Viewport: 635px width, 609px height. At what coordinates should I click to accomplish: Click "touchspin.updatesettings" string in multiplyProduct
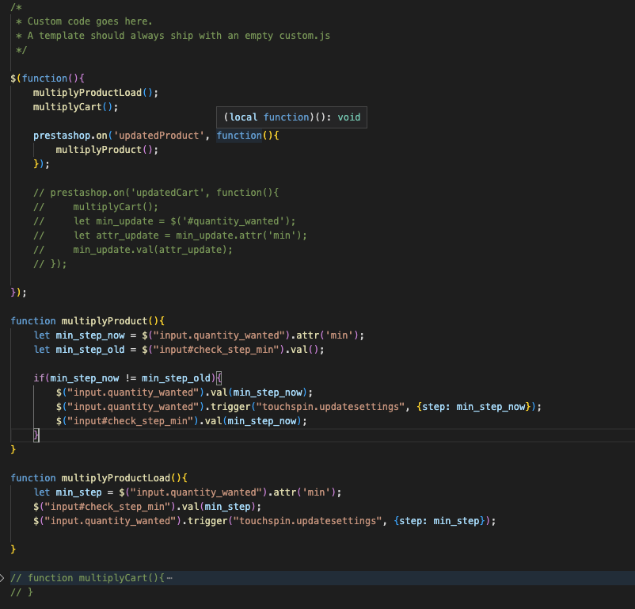click(330, 407)
